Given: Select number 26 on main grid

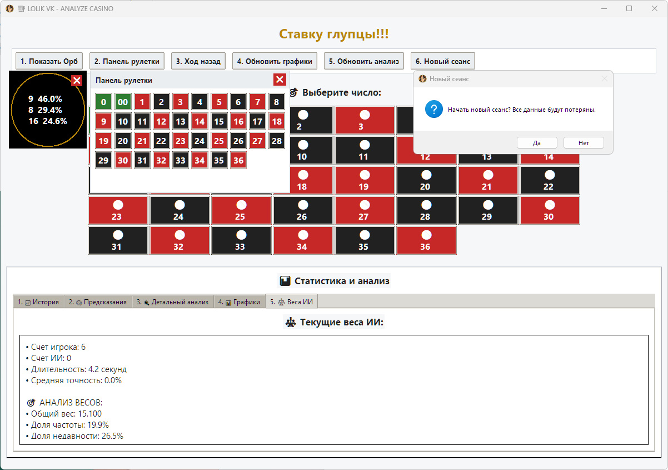Looking at the screenshot, I should (303, 210).
